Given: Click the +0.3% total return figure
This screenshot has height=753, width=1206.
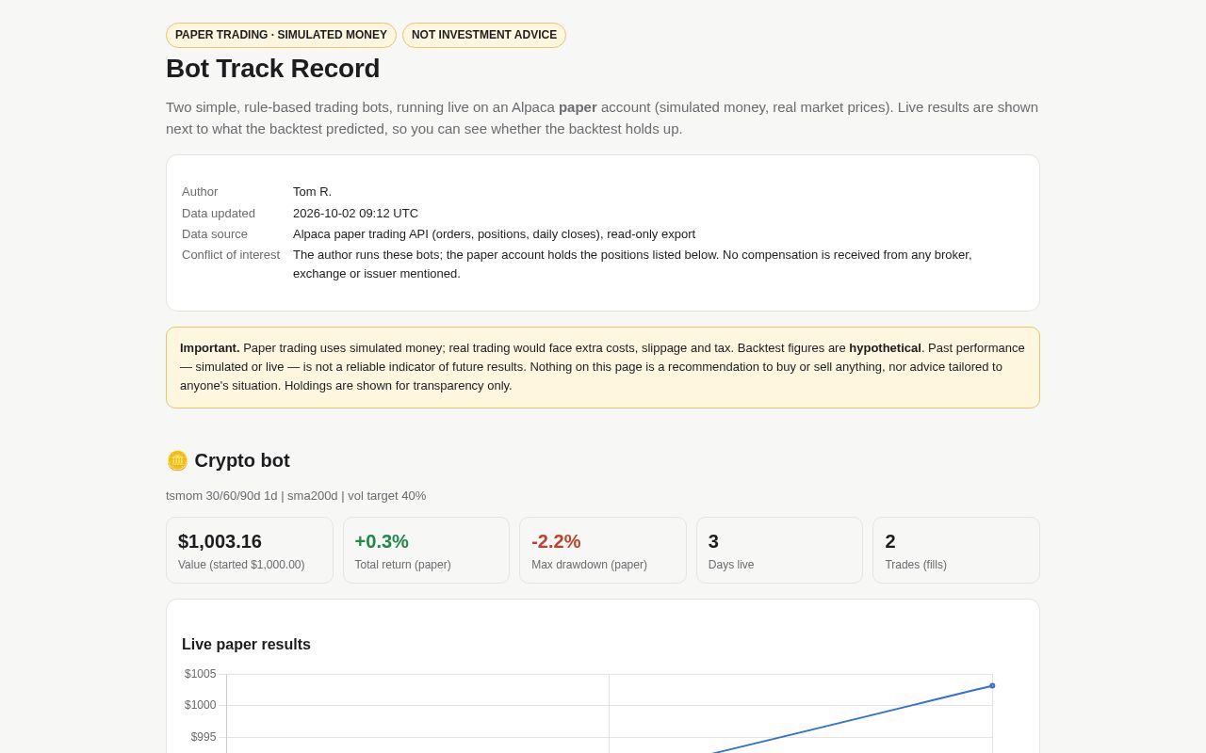Looking at the screenshot, I should 382,542.
